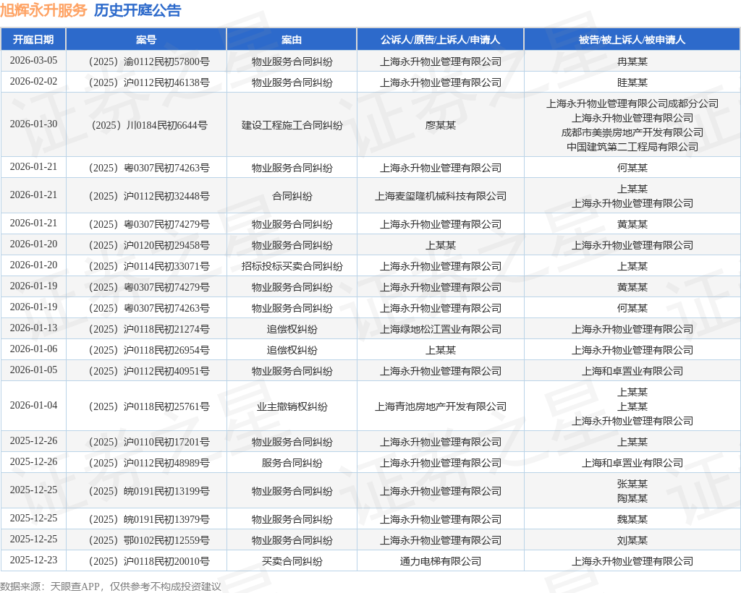Click defendant 张某某

(x=632, y=484)
